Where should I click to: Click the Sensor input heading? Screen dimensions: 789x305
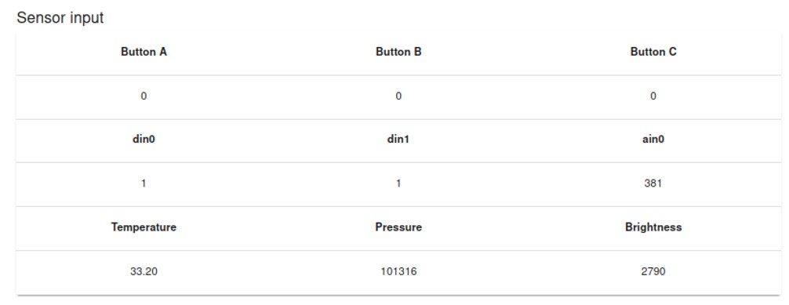click(60, 17)
